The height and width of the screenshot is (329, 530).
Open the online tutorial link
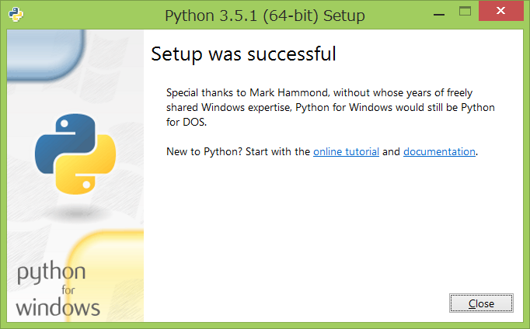pyautogui.click(x=346, y=152)
